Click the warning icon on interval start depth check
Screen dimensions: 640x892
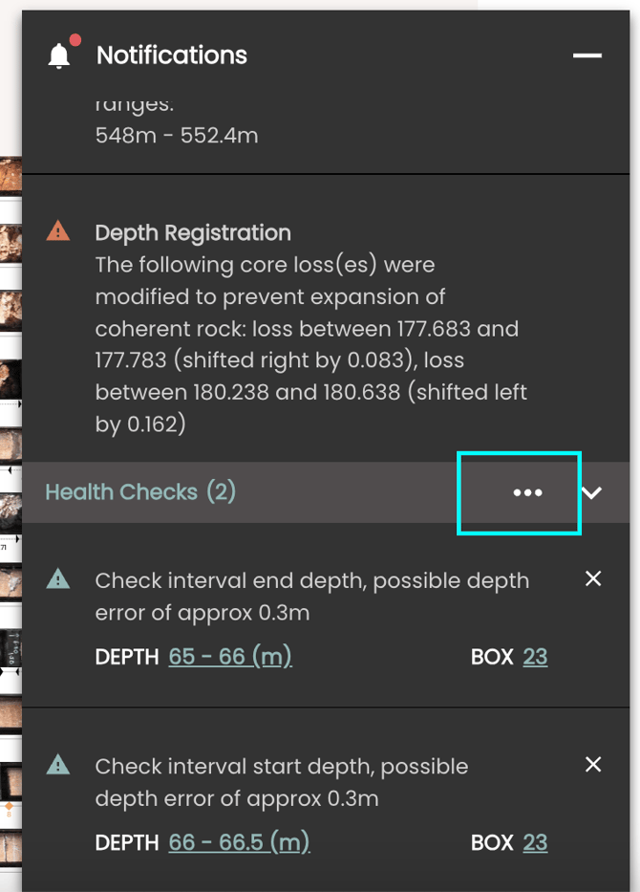[x=57, y=766]
